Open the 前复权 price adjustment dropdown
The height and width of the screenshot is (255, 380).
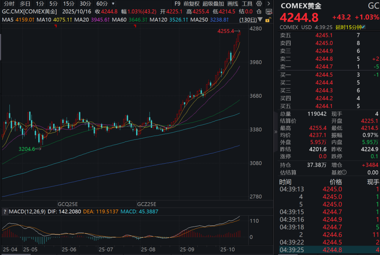pyautogui.click(x=192, y=4)
